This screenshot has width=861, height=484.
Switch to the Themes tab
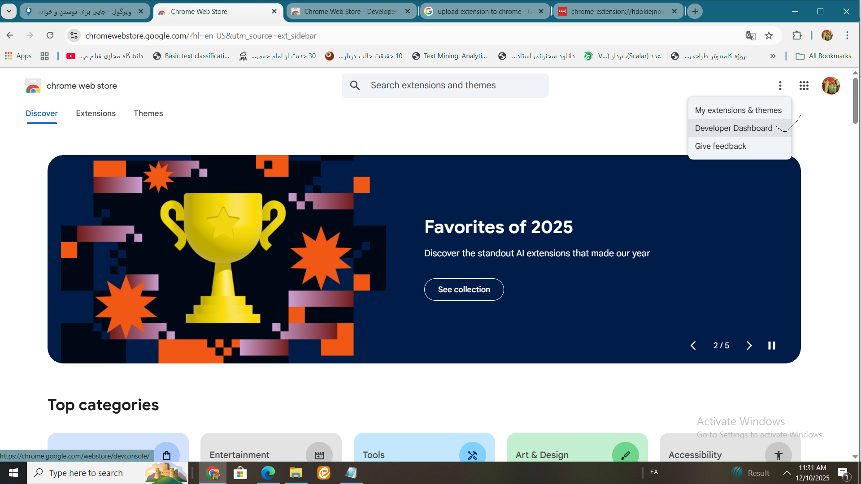[148, 113]
